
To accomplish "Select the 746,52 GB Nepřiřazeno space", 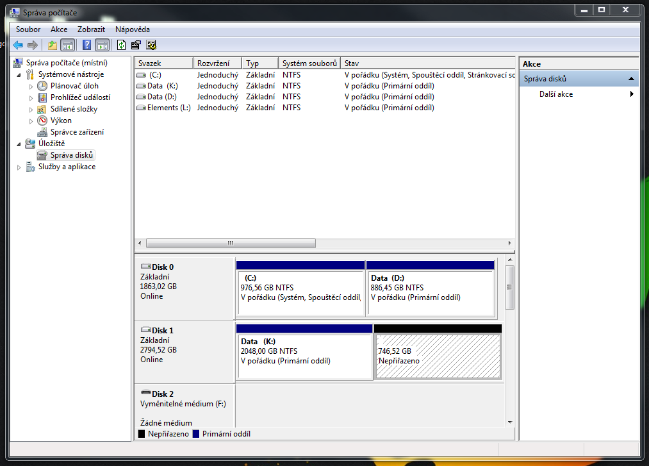I will (438, 352).
